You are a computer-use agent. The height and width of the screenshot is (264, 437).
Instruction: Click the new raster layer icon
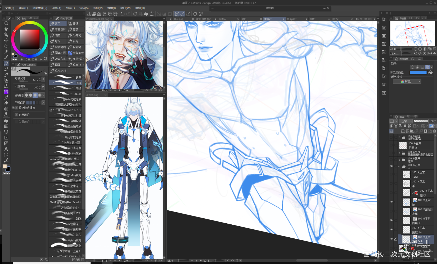pyautogui.click(x=403, y=131)
